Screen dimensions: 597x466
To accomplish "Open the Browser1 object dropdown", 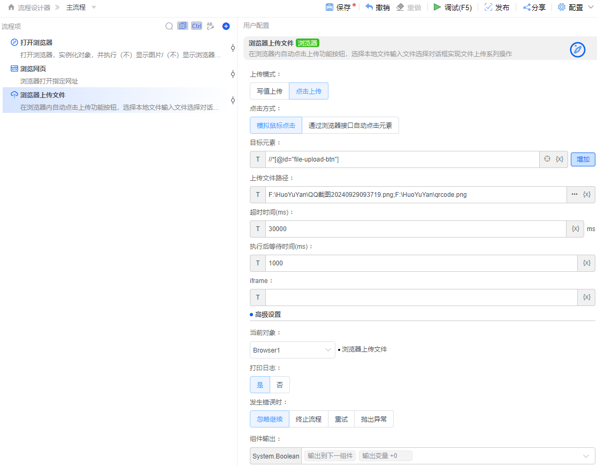I will [x=292, y=349].
